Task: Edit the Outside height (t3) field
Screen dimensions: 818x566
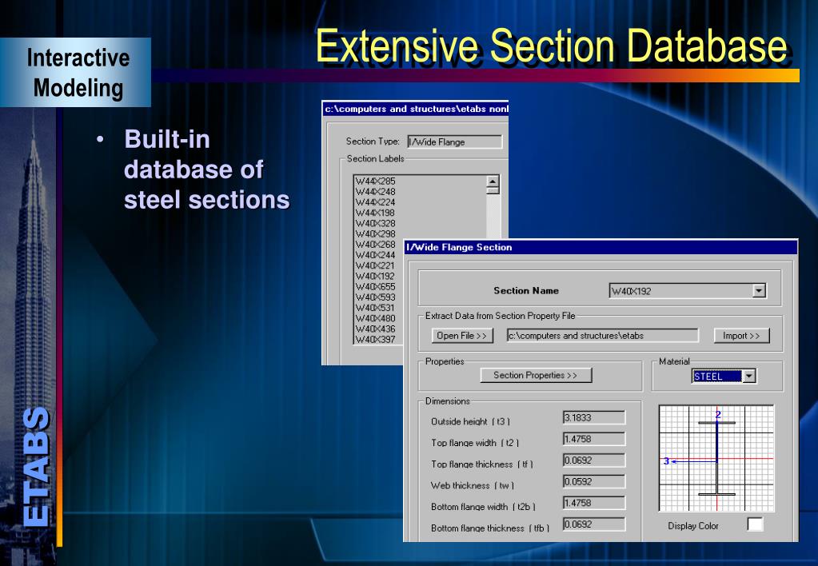Action: click(593, 417)
